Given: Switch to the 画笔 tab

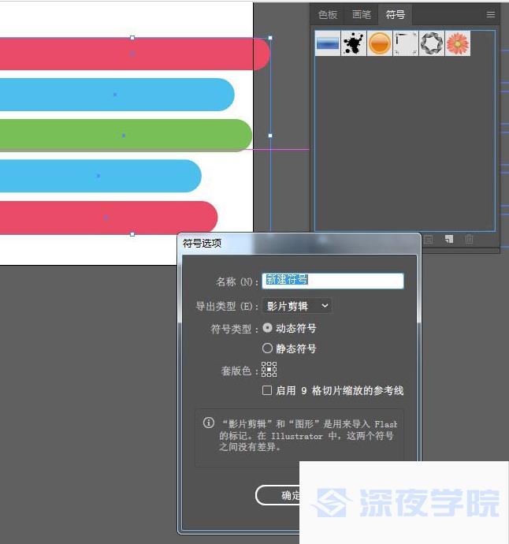Looking at the screenshot, I should [362, 14].
